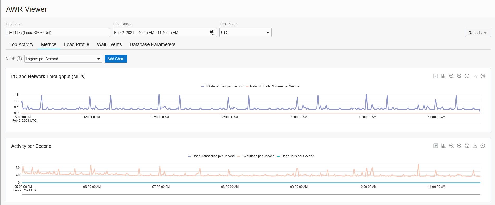The width and height of the screenshot is (495, 205).
Task: Toggle Network Traffic Volume per Second series
Action: (x=275, y=86)
